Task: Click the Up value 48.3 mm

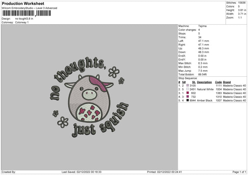Action: tap(203, 48)
